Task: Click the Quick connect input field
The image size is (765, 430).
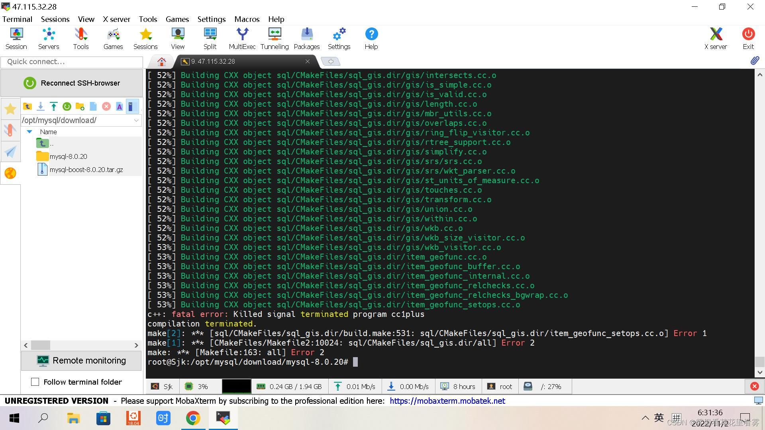Action: (72, 62)
